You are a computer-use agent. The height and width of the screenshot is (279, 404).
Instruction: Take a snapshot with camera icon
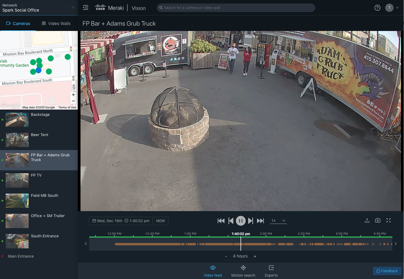coord(378,220)
